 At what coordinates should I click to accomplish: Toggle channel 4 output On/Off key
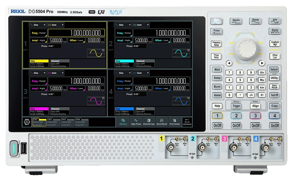pyautogui.click(x=275, y=126)
